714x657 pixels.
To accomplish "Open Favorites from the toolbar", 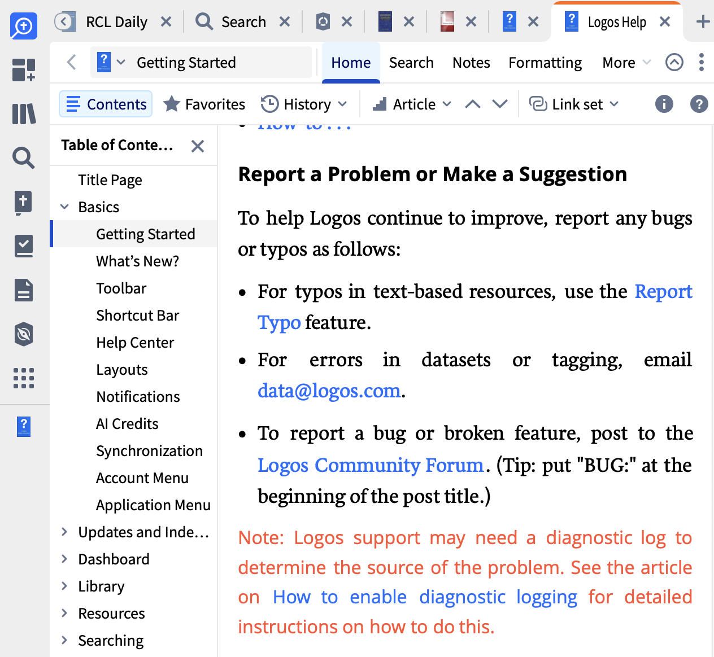I will [x=204, y=104].
